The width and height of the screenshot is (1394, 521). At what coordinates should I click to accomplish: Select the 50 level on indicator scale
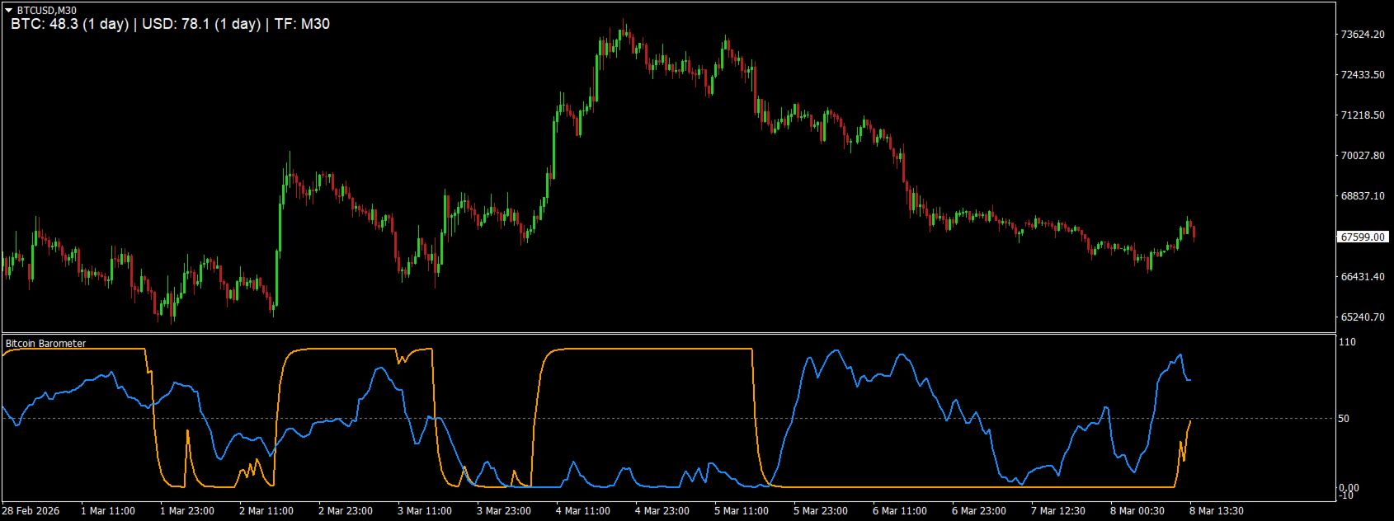coord(1344,419)
